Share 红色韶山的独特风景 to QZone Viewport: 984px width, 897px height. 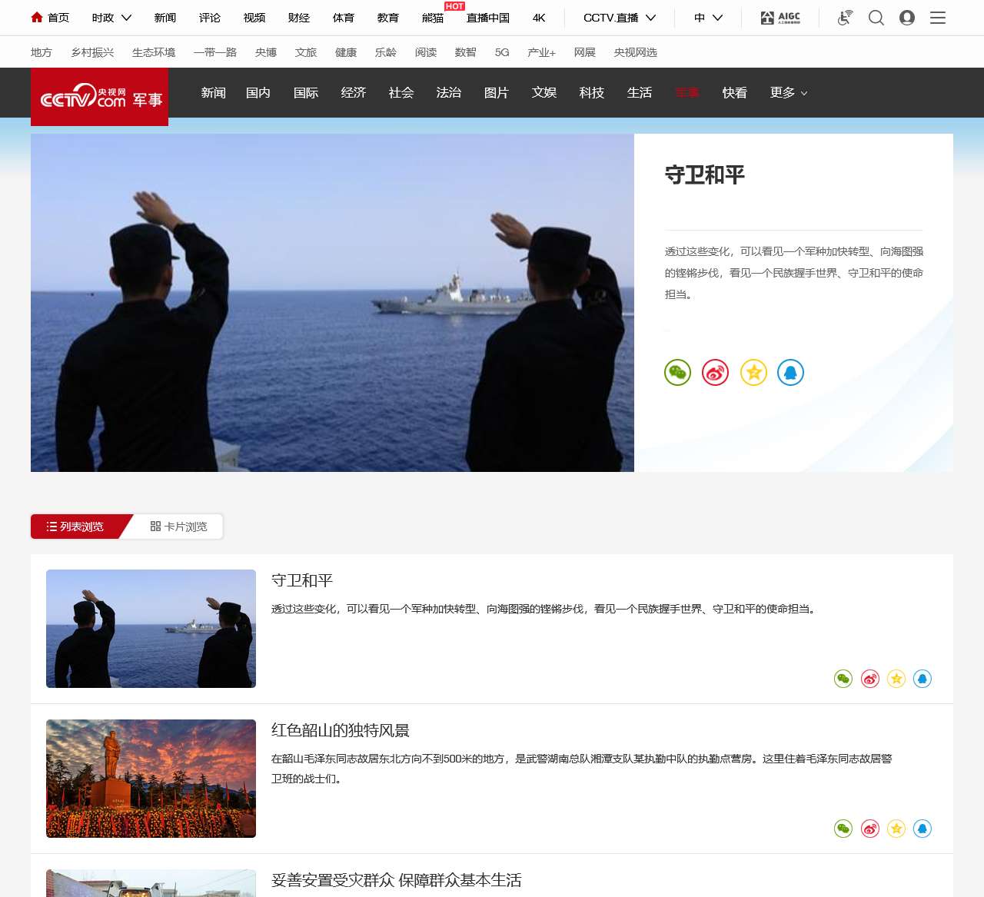[896, 829]
